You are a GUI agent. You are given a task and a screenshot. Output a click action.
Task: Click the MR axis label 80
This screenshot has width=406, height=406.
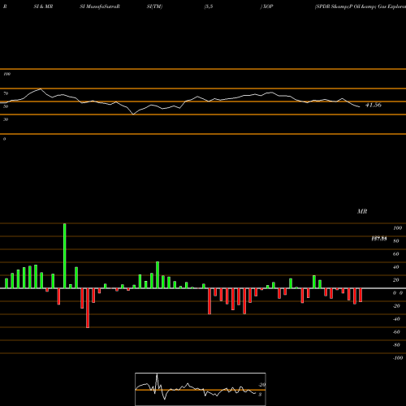[x=396, y=241]
